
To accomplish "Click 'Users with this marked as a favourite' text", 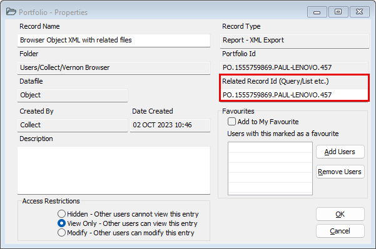I will (283, 134).
